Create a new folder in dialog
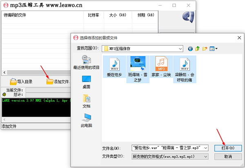Image resolution: width=245 pixels, height=168 pixels. pyautogui.click(x=205, y=49)
